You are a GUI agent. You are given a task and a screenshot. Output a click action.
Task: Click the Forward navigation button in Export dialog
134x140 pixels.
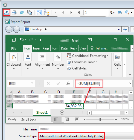16,29
